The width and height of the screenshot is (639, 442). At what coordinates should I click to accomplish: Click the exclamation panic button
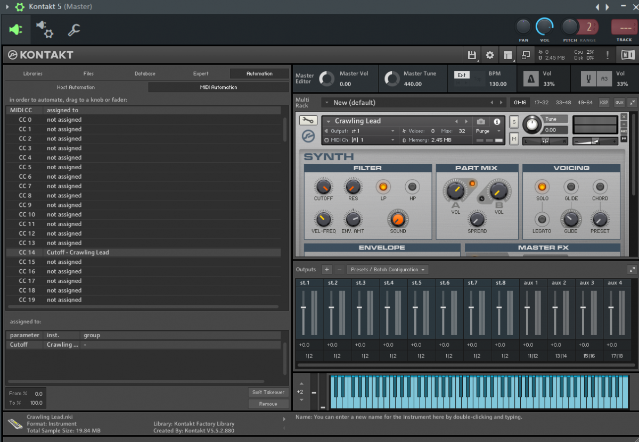[x=607, y=55]
